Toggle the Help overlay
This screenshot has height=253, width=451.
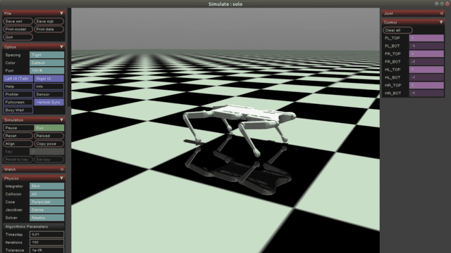(18, 86)
